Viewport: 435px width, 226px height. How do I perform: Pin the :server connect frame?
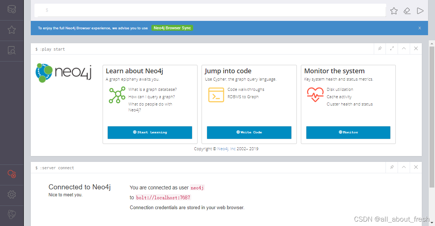pos(392,167)
